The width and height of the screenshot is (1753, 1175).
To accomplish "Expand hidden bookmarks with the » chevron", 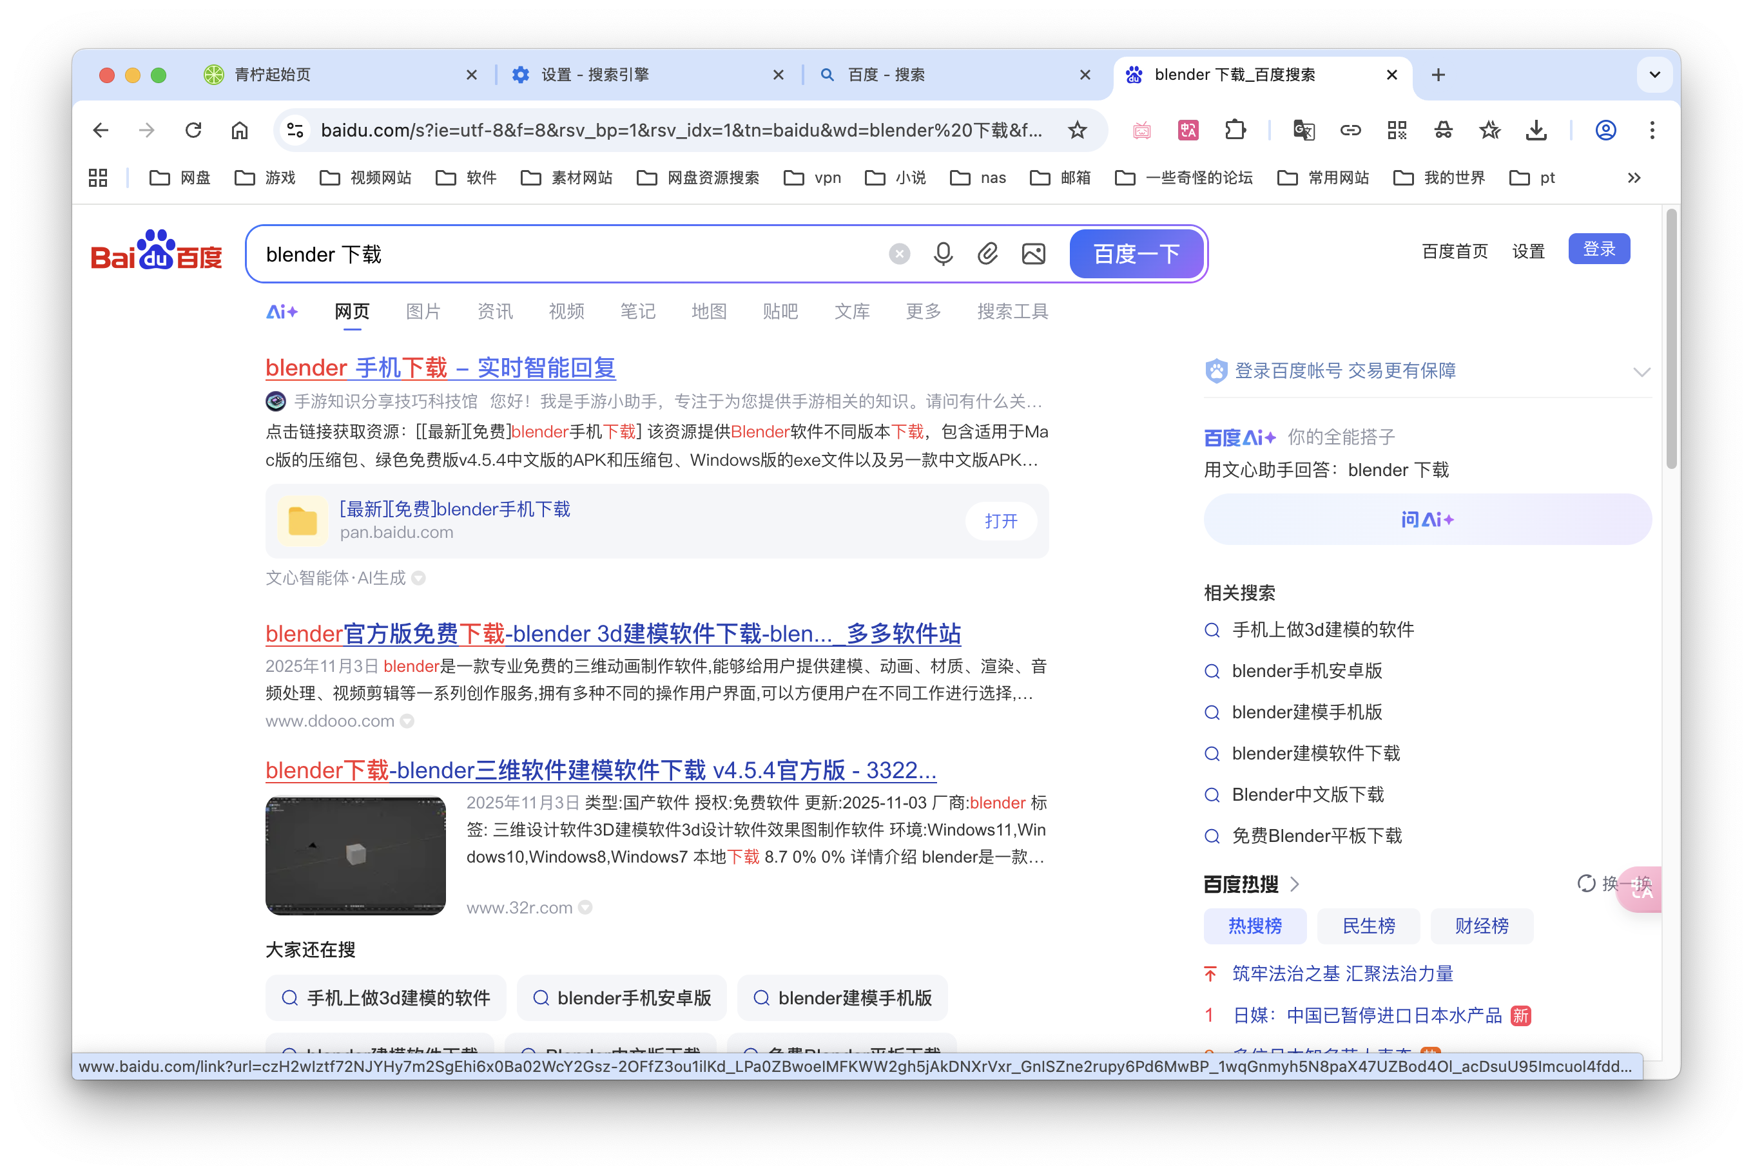I will point(1633,178).
